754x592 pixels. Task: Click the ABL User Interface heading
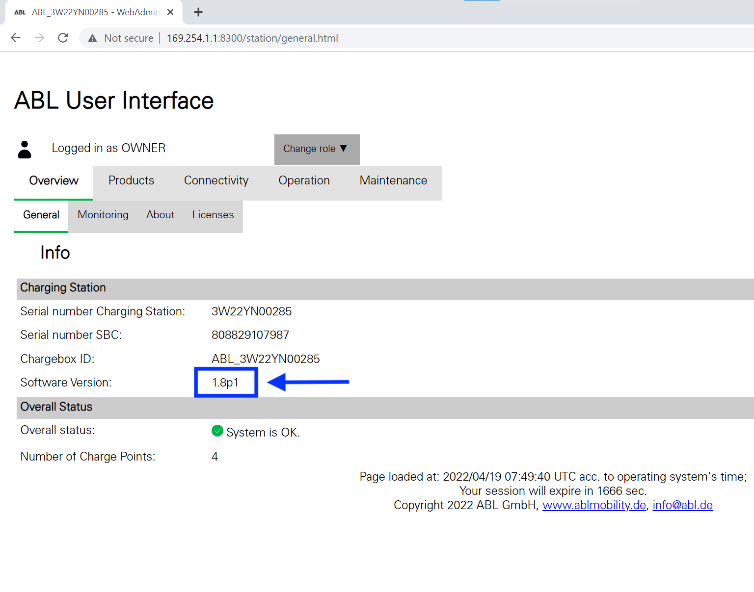[114, 101]
